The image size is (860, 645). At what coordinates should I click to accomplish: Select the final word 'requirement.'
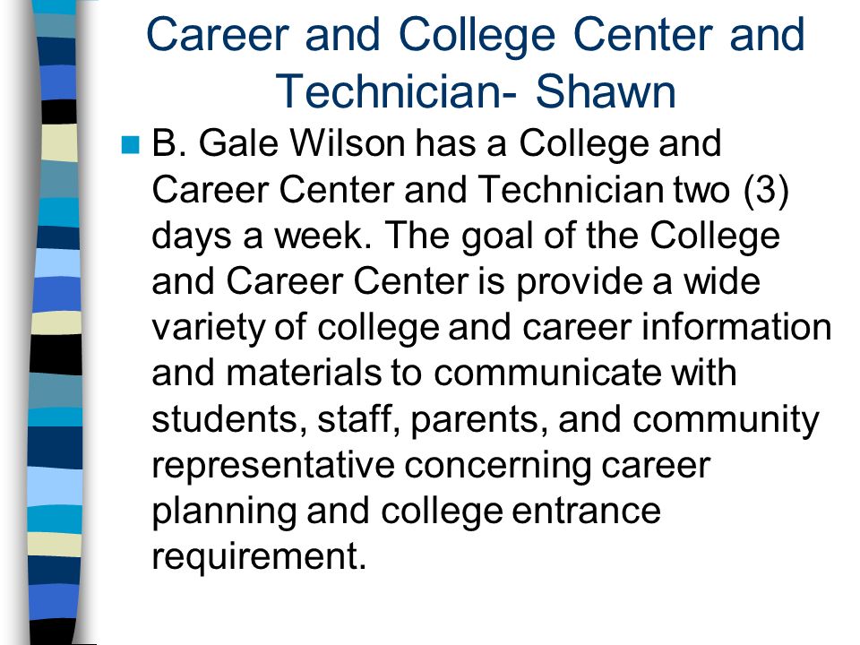click(259, 558)
